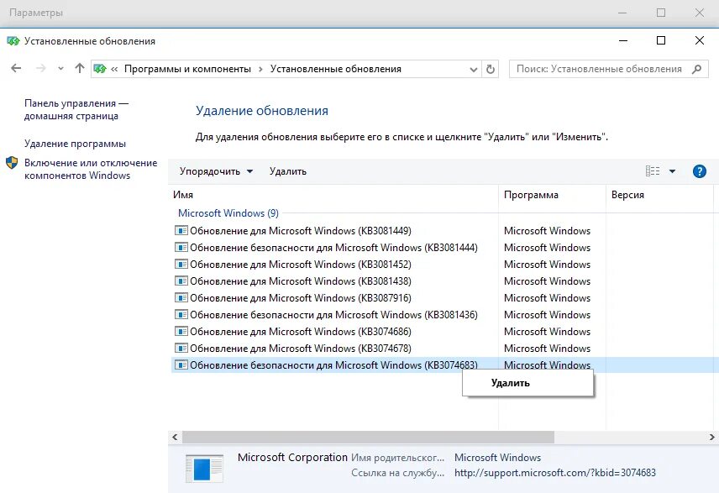Open help with the blue question icon
The width and height of the screenshot is (719, 493).
pyautogui.click(x=700, y=171)
